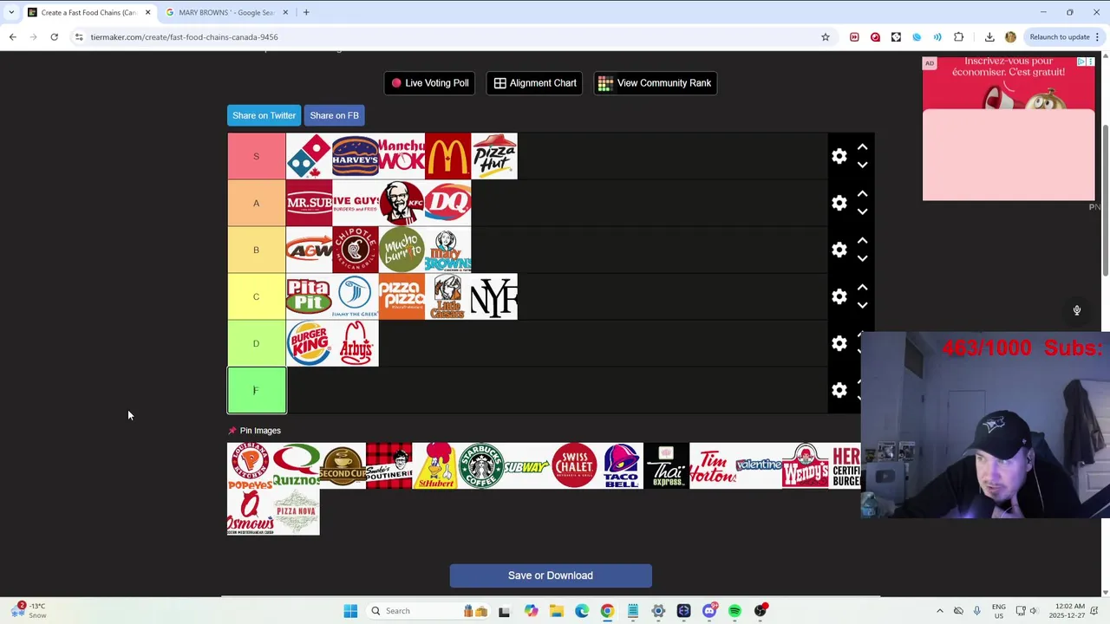Bookmark this page with the star icon
This screenshot has height=624, width=1110.
[x=826, y=37]
